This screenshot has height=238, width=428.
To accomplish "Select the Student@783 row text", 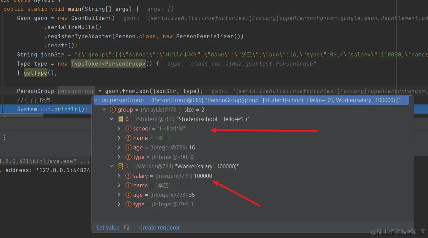I will pyautogui.click(x=187, y=119).
